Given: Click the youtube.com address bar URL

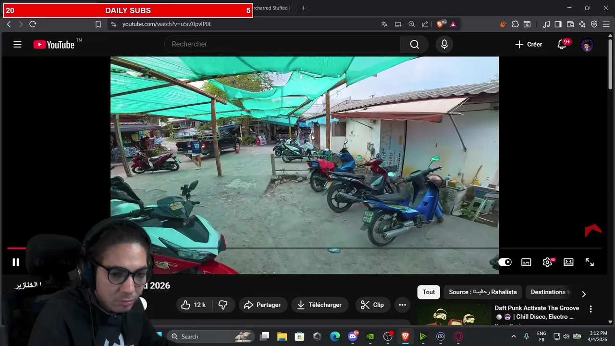Looking at the screenshot, I should point(167,24).
